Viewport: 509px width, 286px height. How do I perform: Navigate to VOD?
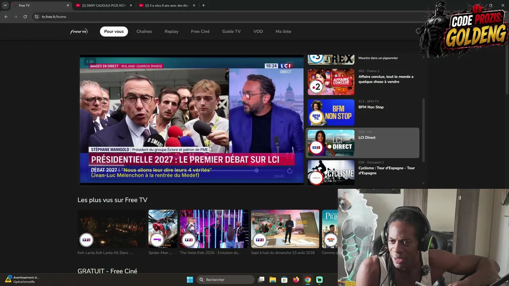(x=258, y=31)
